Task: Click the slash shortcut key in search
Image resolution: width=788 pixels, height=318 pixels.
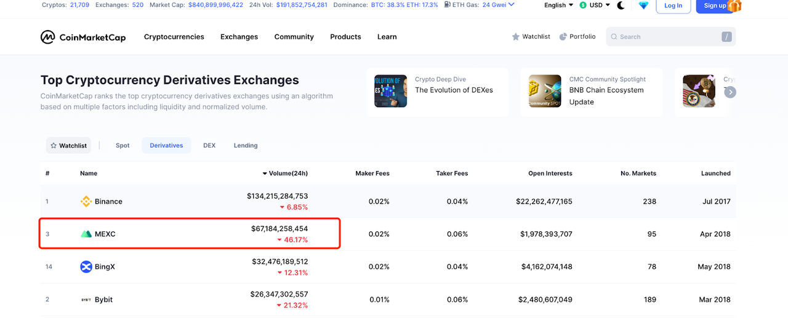Action: [727, 37]
